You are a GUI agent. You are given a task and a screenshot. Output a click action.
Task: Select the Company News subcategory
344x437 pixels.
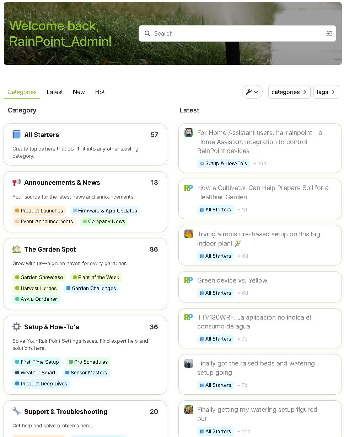tap(104, 221)
